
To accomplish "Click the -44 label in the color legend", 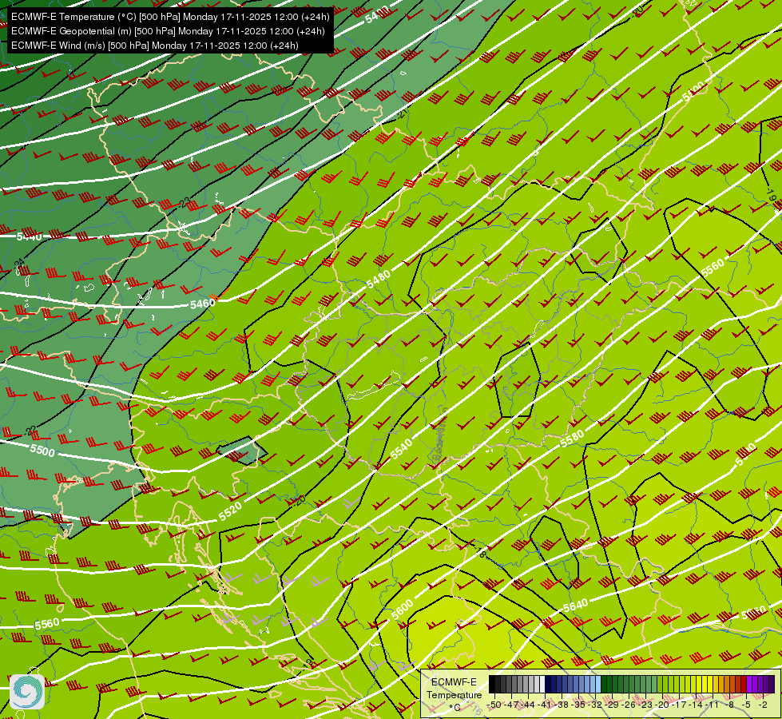I will (528, 705).
